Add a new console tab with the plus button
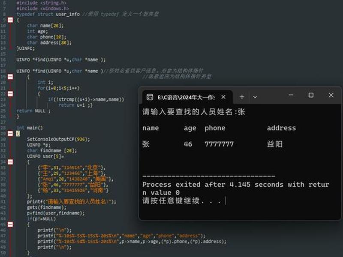 pos(242,97)
